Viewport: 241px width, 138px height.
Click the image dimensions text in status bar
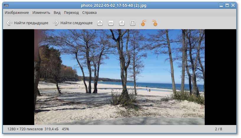[x=25, y=129]
